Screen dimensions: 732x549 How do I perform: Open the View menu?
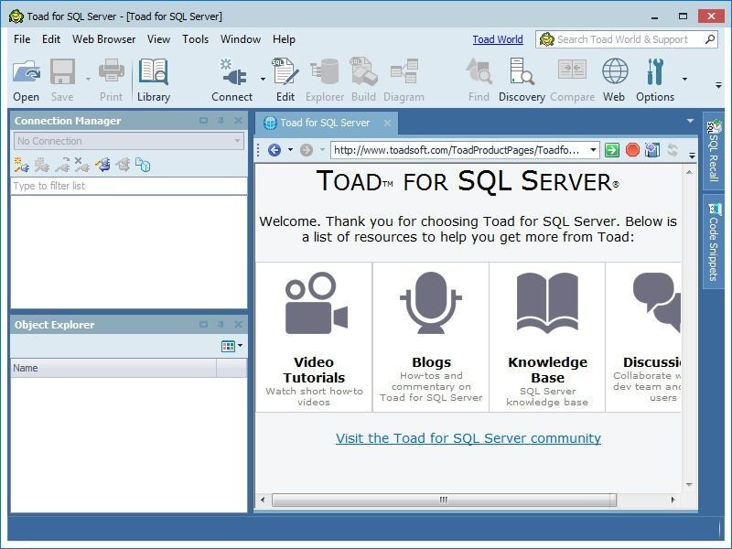click(x=158, y=39)
